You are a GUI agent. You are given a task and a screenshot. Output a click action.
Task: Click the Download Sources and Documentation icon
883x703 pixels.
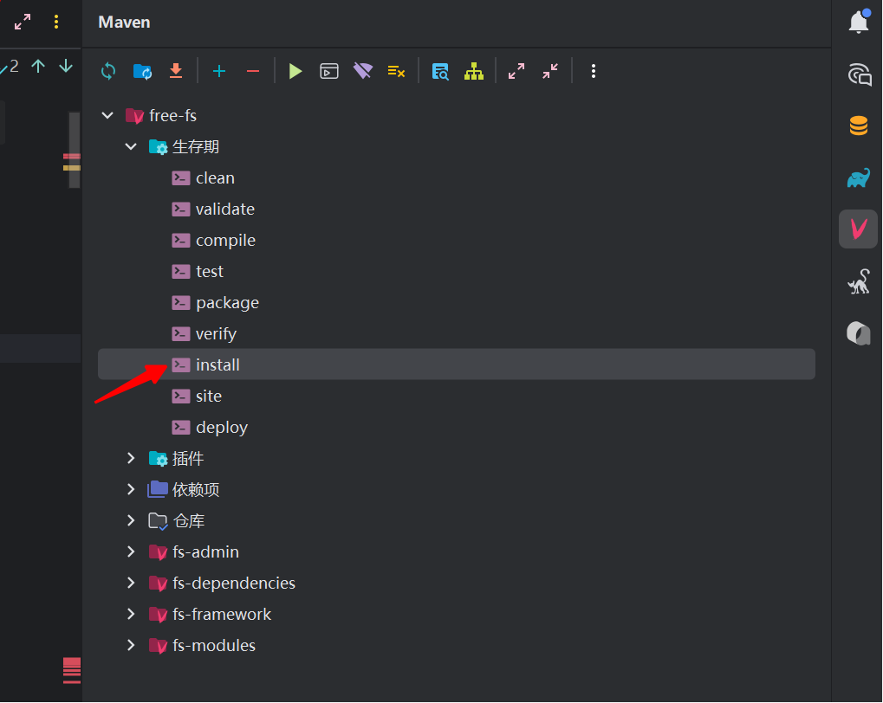176,71
